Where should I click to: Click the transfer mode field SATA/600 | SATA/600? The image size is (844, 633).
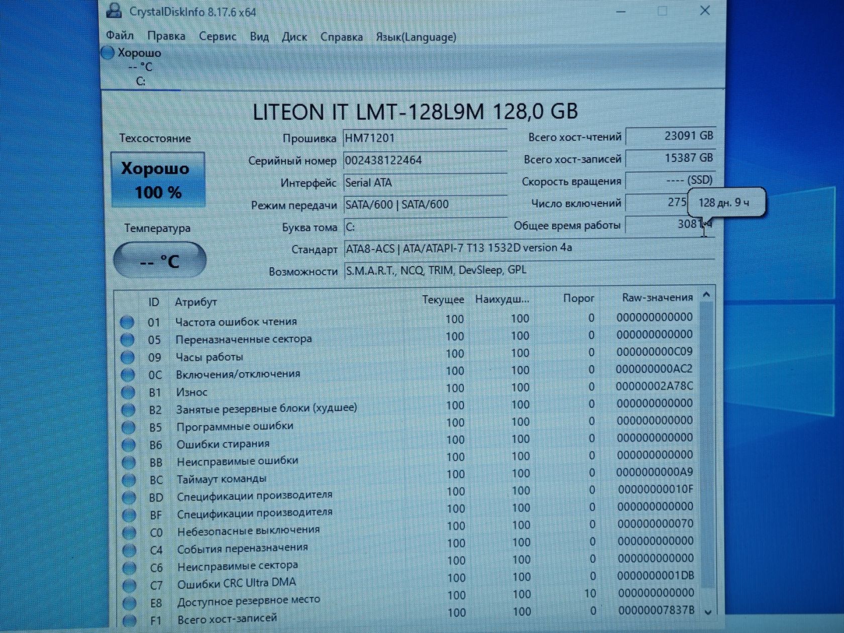[x=425, y=204]
